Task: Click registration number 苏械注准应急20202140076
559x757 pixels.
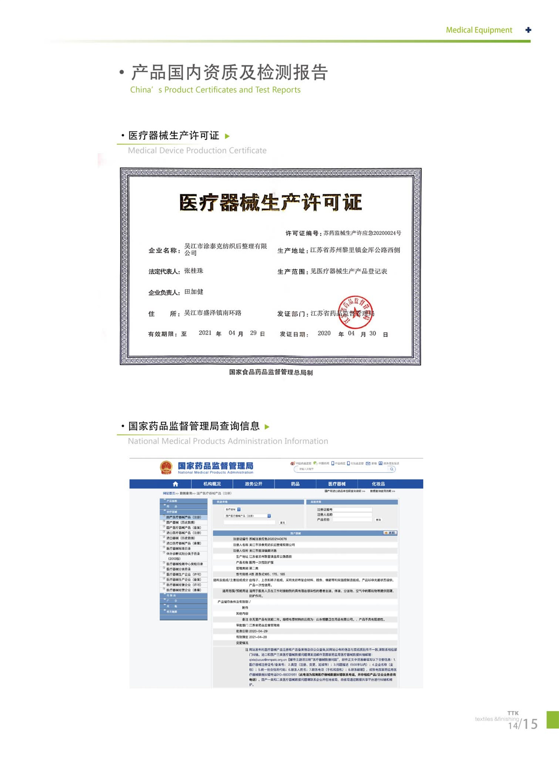Action: click(x=268, y=539)
